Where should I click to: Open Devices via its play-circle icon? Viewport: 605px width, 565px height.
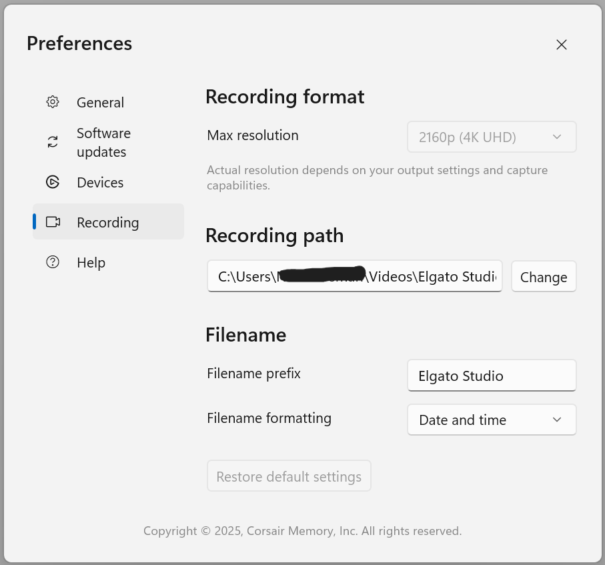[53, 182]
